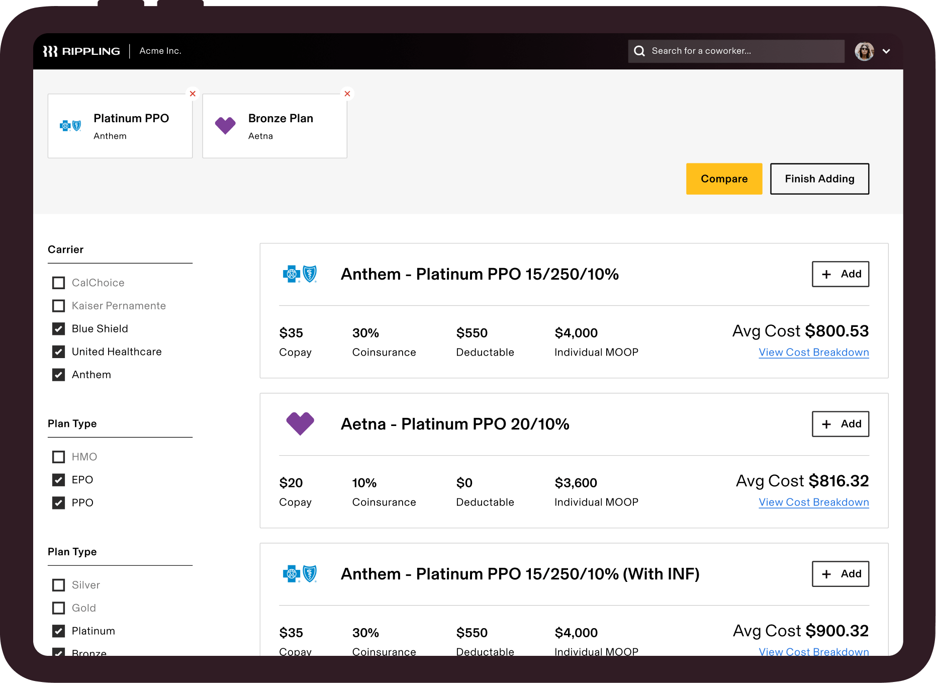This screenshot has width=936, height=683.
Task: Select the Bronze Plan Aetna selected card
Action: [275, 126]
